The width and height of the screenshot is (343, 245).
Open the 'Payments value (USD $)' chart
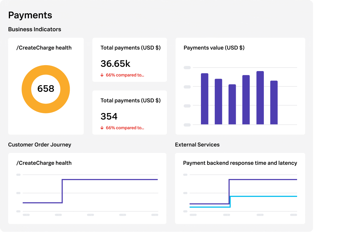click(x=214, y=48)
